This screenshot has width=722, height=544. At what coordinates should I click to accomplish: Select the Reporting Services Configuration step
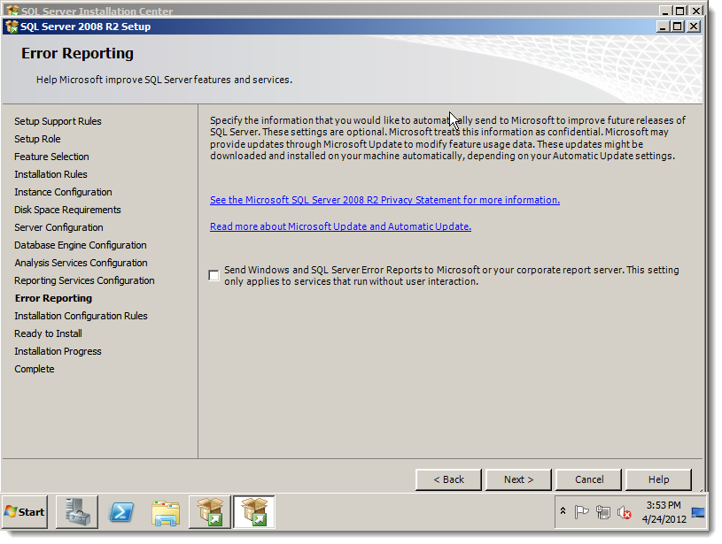pos(84,280)
